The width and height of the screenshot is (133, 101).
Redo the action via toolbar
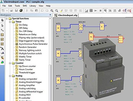coord(47,11)
